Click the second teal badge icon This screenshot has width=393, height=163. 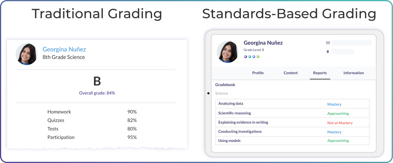point(250,57)
